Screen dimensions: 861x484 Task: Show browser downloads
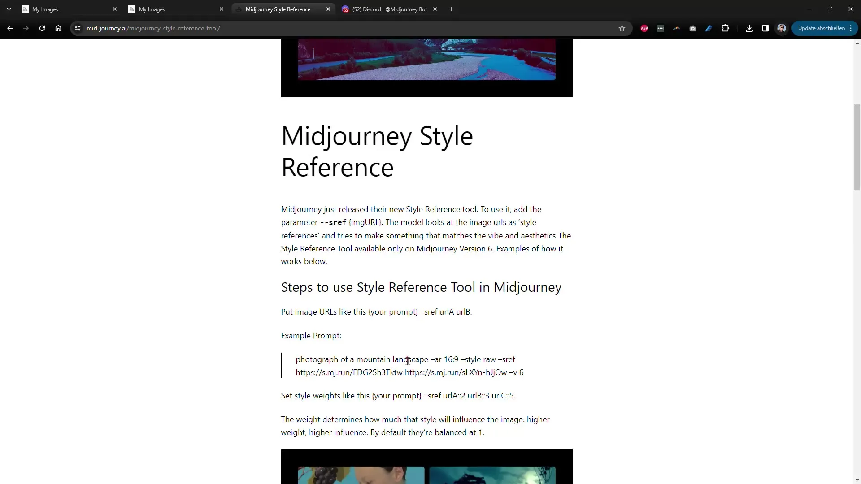click(x=749, y=28)
